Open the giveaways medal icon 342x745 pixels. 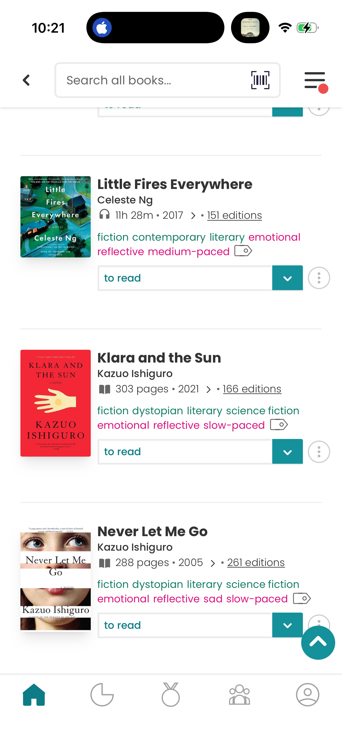tap(171, 696)
